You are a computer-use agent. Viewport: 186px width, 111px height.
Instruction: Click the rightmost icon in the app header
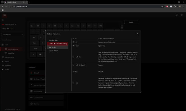click(x=182, y=15)
